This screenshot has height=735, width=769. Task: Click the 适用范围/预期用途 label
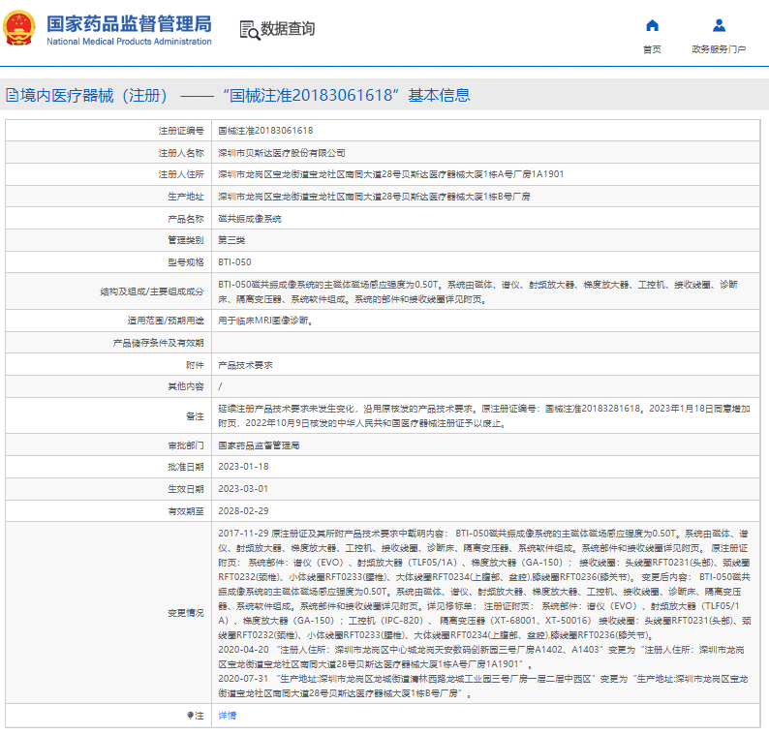pyautogui.click(x=166, y=321)
